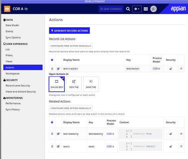The width and height of the screenshot is (188, 159).
Task: Open List page in sidebar
Action: coord(8,49)
